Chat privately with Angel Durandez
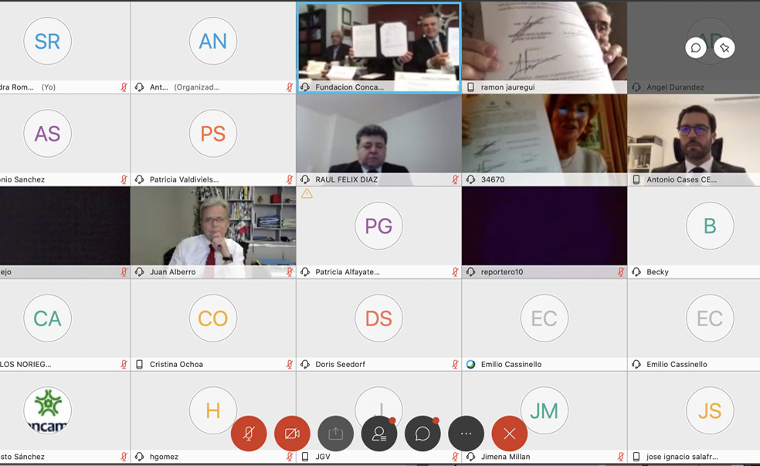 click(695, 48)
